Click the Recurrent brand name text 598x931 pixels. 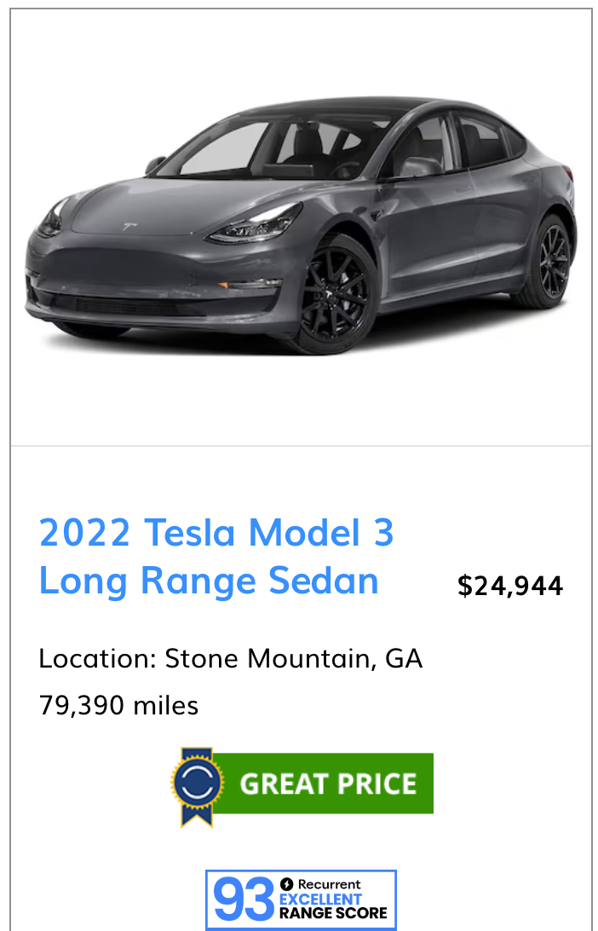(329, 884)
